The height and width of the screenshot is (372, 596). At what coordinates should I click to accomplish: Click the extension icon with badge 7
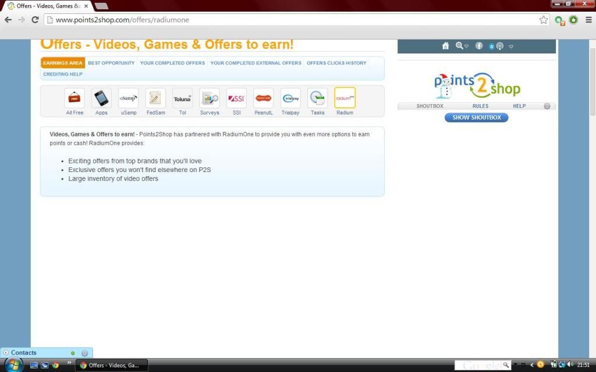pyautogui.click(x=559, y=20)
